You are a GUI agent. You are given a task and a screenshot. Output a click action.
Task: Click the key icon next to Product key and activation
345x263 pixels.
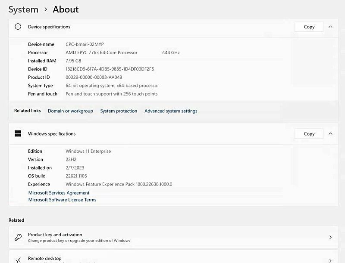pos(19,237)
